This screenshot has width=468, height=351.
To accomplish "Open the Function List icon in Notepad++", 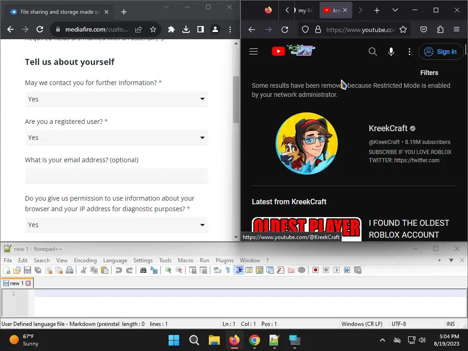I will (281, 271).
